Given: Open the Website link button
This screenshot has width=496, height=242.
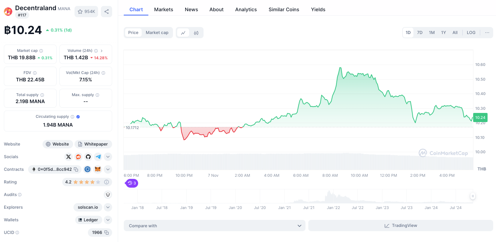Looking at the screenshot, I should [x=58, y=144].
